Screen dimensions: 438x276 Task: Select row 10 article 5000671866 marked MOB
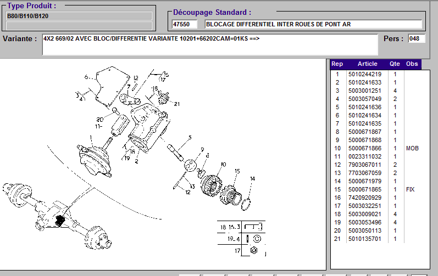[x=365, y=148]
